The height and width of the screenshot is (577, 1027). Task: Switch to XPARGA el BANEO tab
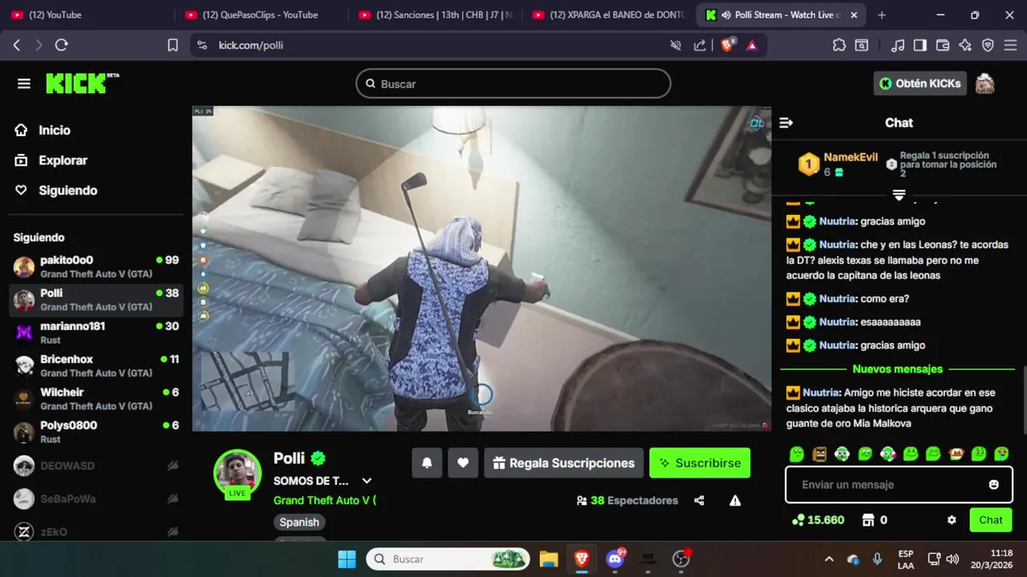coord(607,14)
